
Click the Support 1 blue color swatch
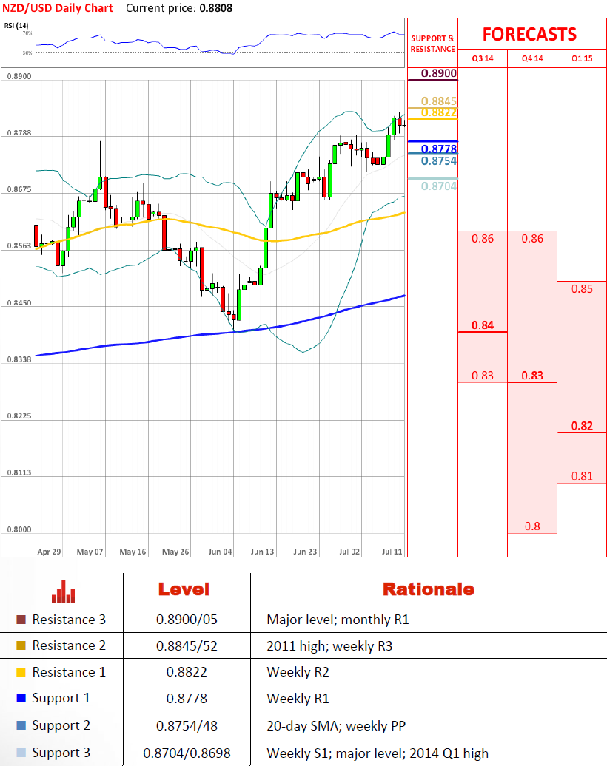(x=21, y=698)
